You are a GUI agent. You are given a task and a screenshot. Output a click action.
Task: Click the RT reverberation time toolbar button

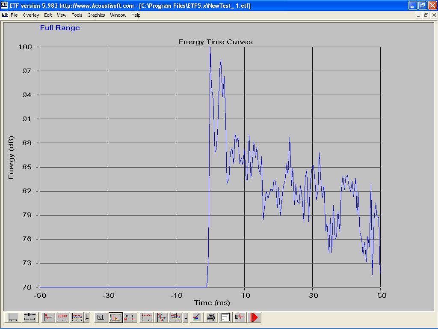(101, 317)
